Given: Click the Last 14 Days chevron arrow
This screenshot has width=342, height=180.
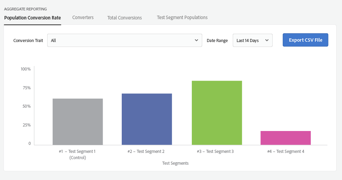Looking at the screenshot, I should point(267,40).
